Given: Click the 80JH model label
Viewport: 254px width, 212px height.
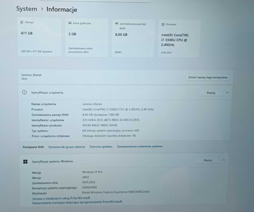Looking at the screenshot, I should tap(25, 79).
